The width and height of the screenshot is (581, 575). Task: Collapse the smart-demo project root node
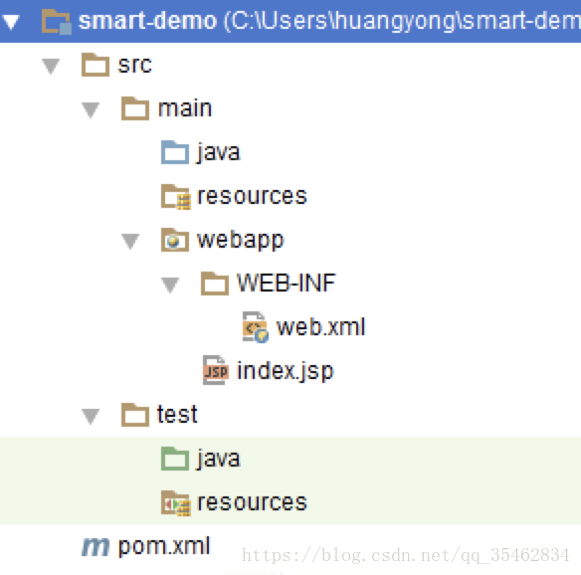(11, 22)
